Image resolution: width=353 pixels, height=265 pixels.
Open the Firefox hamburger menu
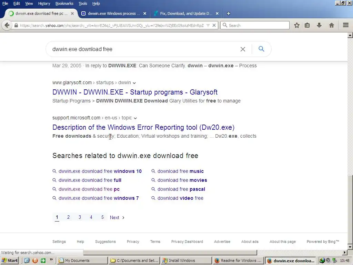point(346,25)
